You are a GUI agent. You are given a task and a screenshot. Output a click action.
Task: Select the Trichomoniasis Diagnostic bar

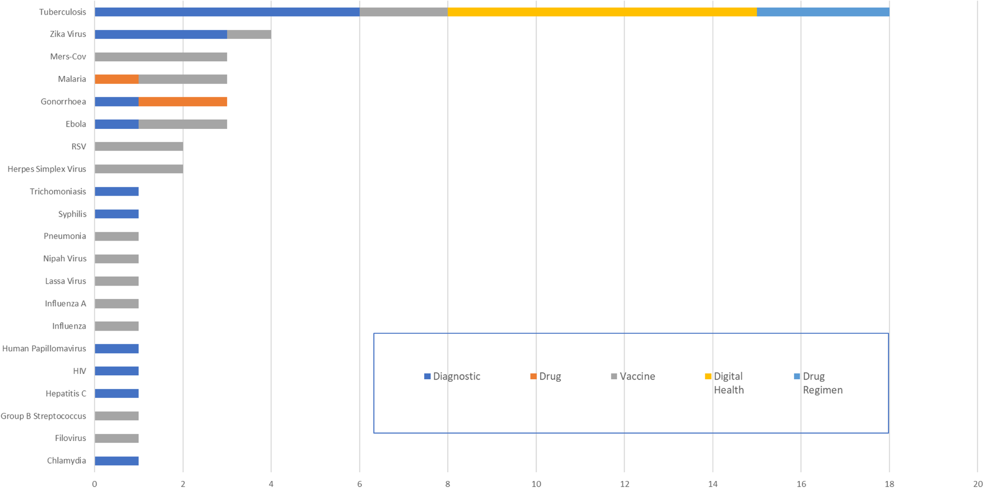click(117, 191)
